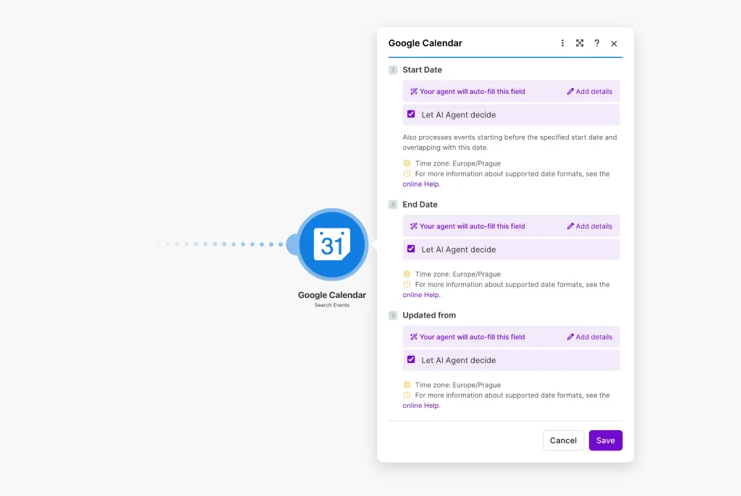The height and width of the screenshot is (496, 741).
Task: Close the Google Calendar settings panel
Action: point(614,43)
